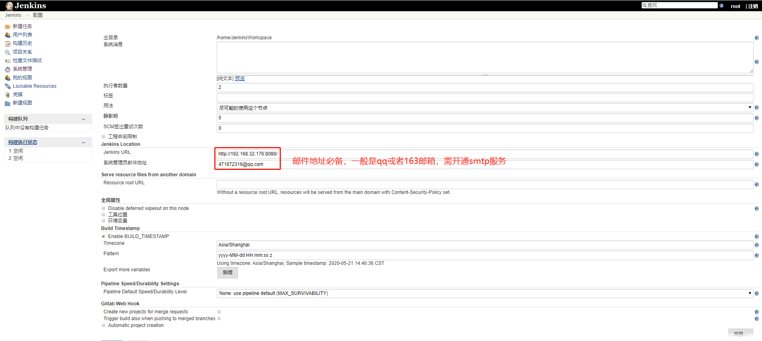Viewport: 762px width, 341px height.
Task: Focus the 查找 search box
Action: coord(680,5)
